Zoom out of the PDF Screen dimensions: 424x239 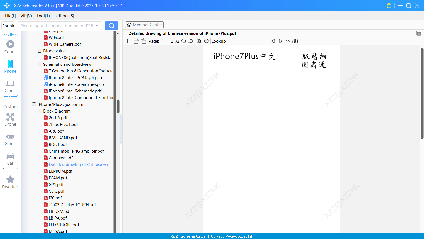coord(206,41)
